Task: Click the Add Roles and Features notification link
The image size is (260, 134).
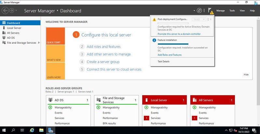Action: [170, 55]
